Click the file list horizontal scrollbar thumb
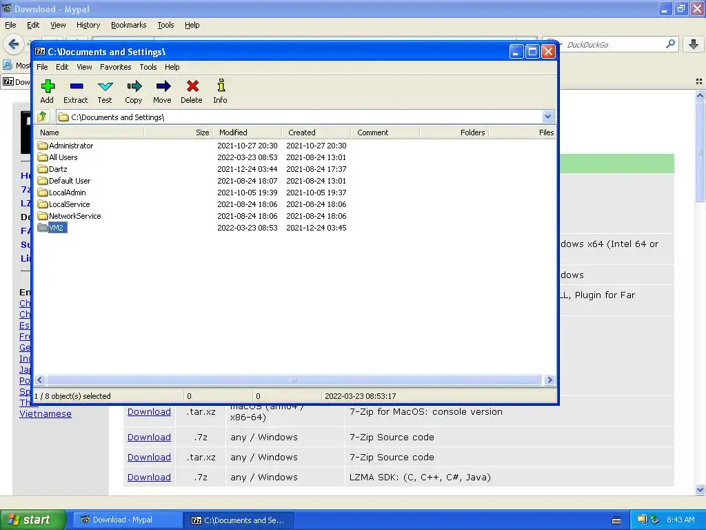The width and height of the screenshot is (706, 530). [294, 380]
